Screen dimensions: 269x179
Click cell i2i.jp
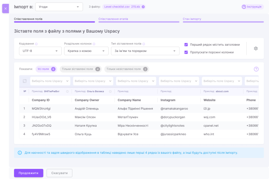[207, 109]
